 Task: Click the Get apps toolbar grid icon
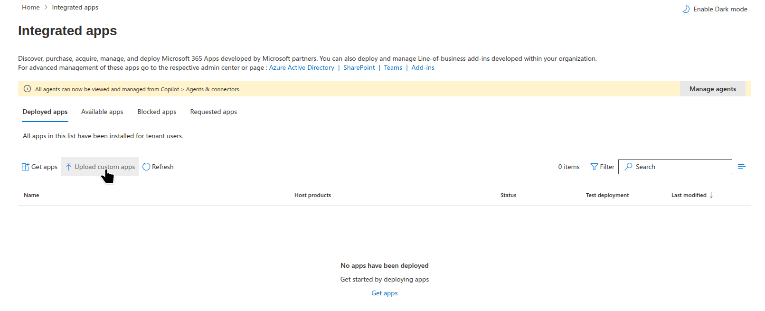coord(26,167)
